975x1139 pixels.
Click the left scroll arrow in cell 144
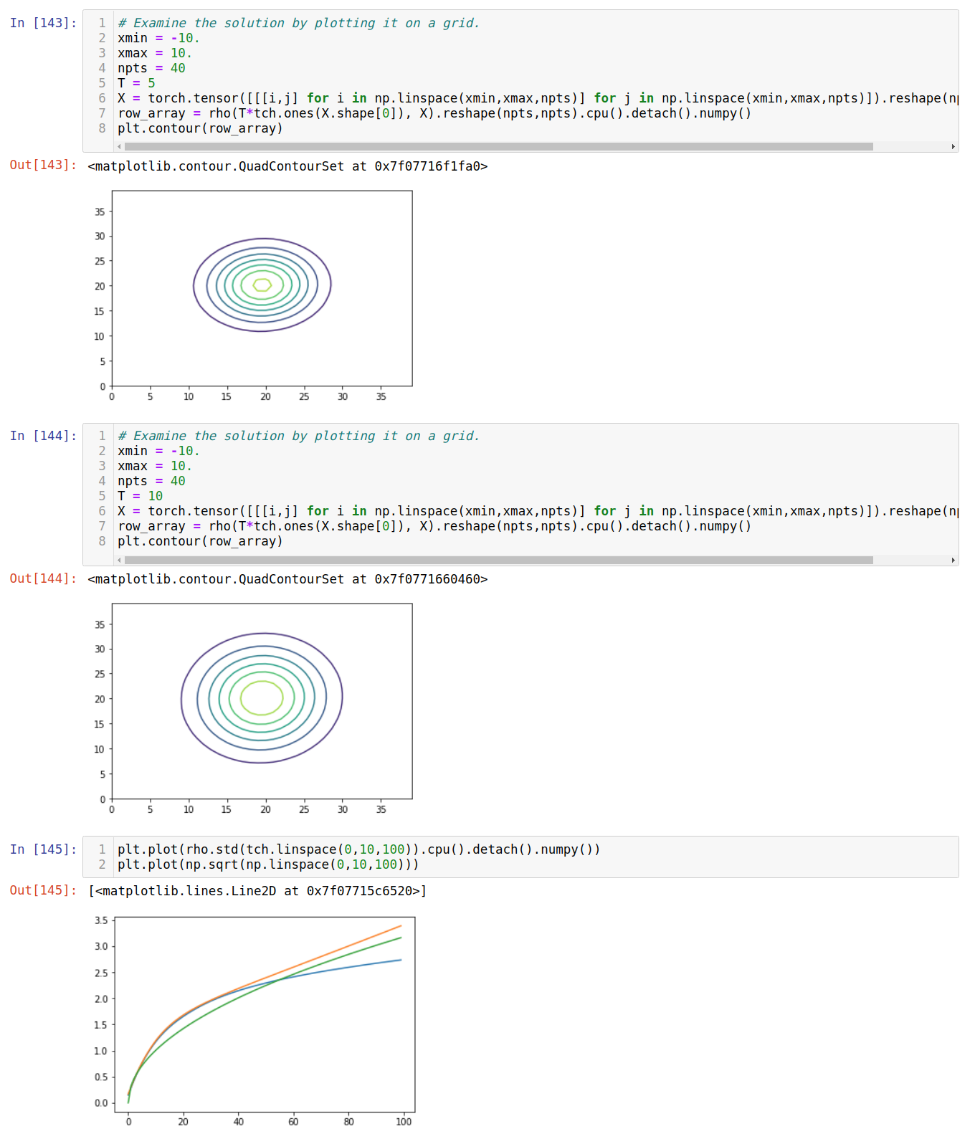(119, 560)
